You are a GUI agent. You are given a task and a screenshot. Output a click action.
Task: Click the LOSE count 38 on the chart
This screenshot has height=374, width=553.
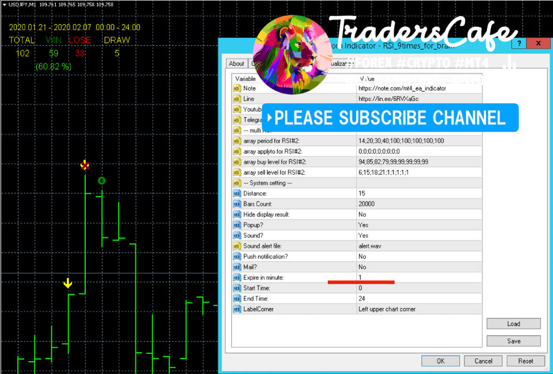click(x=80, y=54)
